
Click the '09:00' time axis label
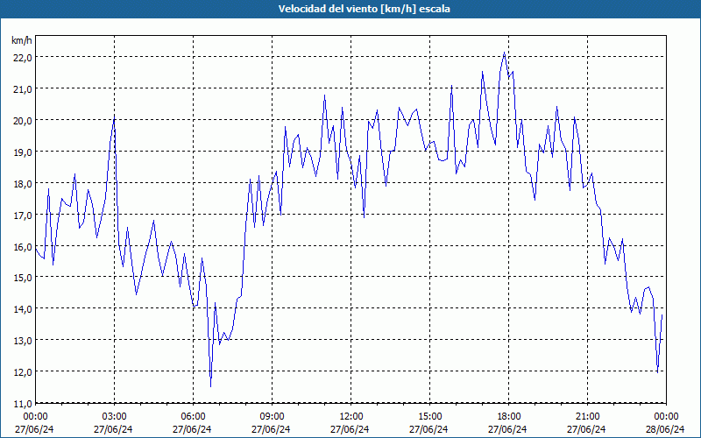272,416
